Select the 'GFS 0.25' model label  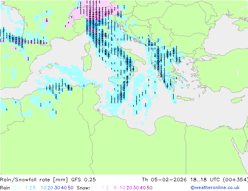[83, 180]
